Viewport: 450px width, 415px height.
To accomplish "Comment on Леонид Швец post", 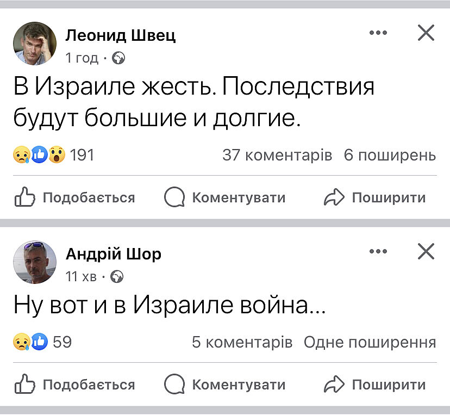I will [x=225, y=197].
